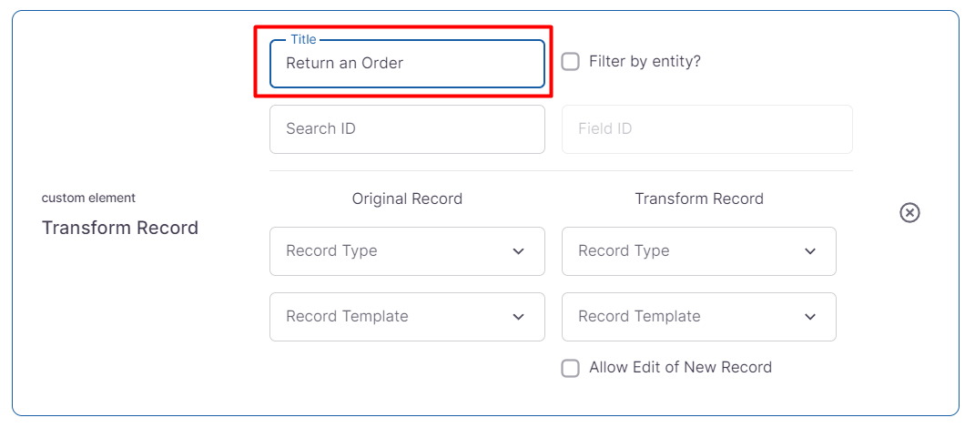Enable the Filter by entity checkbox
This screenshot has height=438, width=975.
[571, 62]
